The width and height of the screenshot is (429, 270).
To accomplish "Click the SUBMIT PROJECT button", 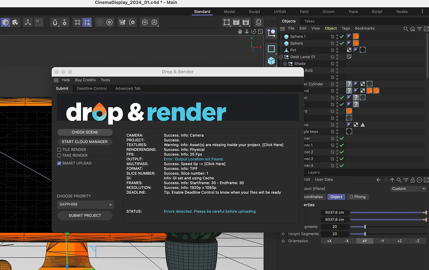I will click(85, 216).
